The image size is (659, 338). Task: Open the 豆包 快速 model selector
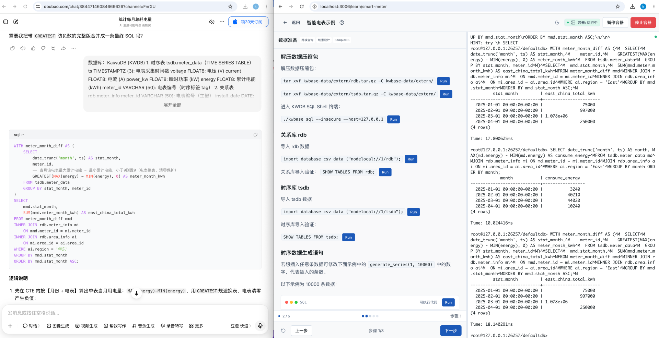[241, 326]
